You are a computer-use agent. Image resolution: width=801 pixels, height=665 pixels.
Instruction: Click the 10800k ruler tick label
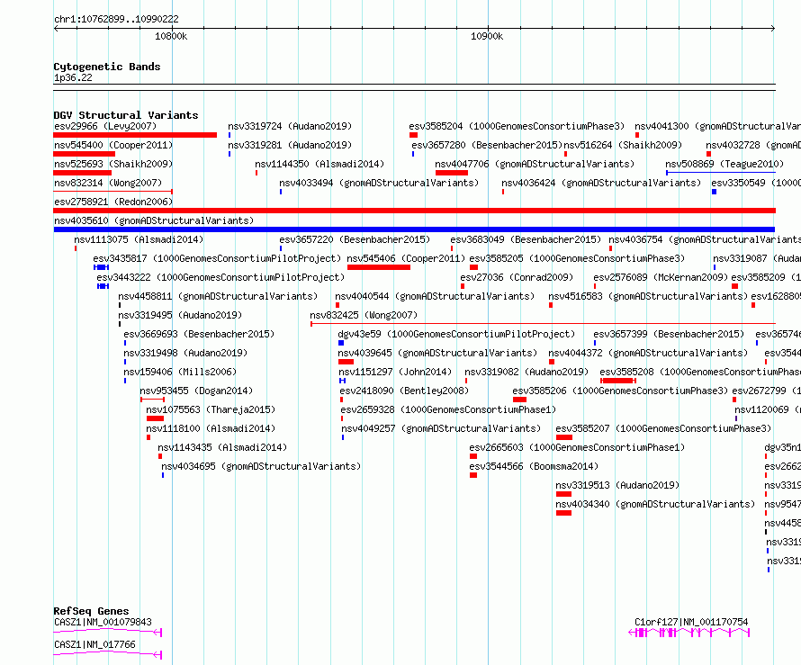coord(171,36)
